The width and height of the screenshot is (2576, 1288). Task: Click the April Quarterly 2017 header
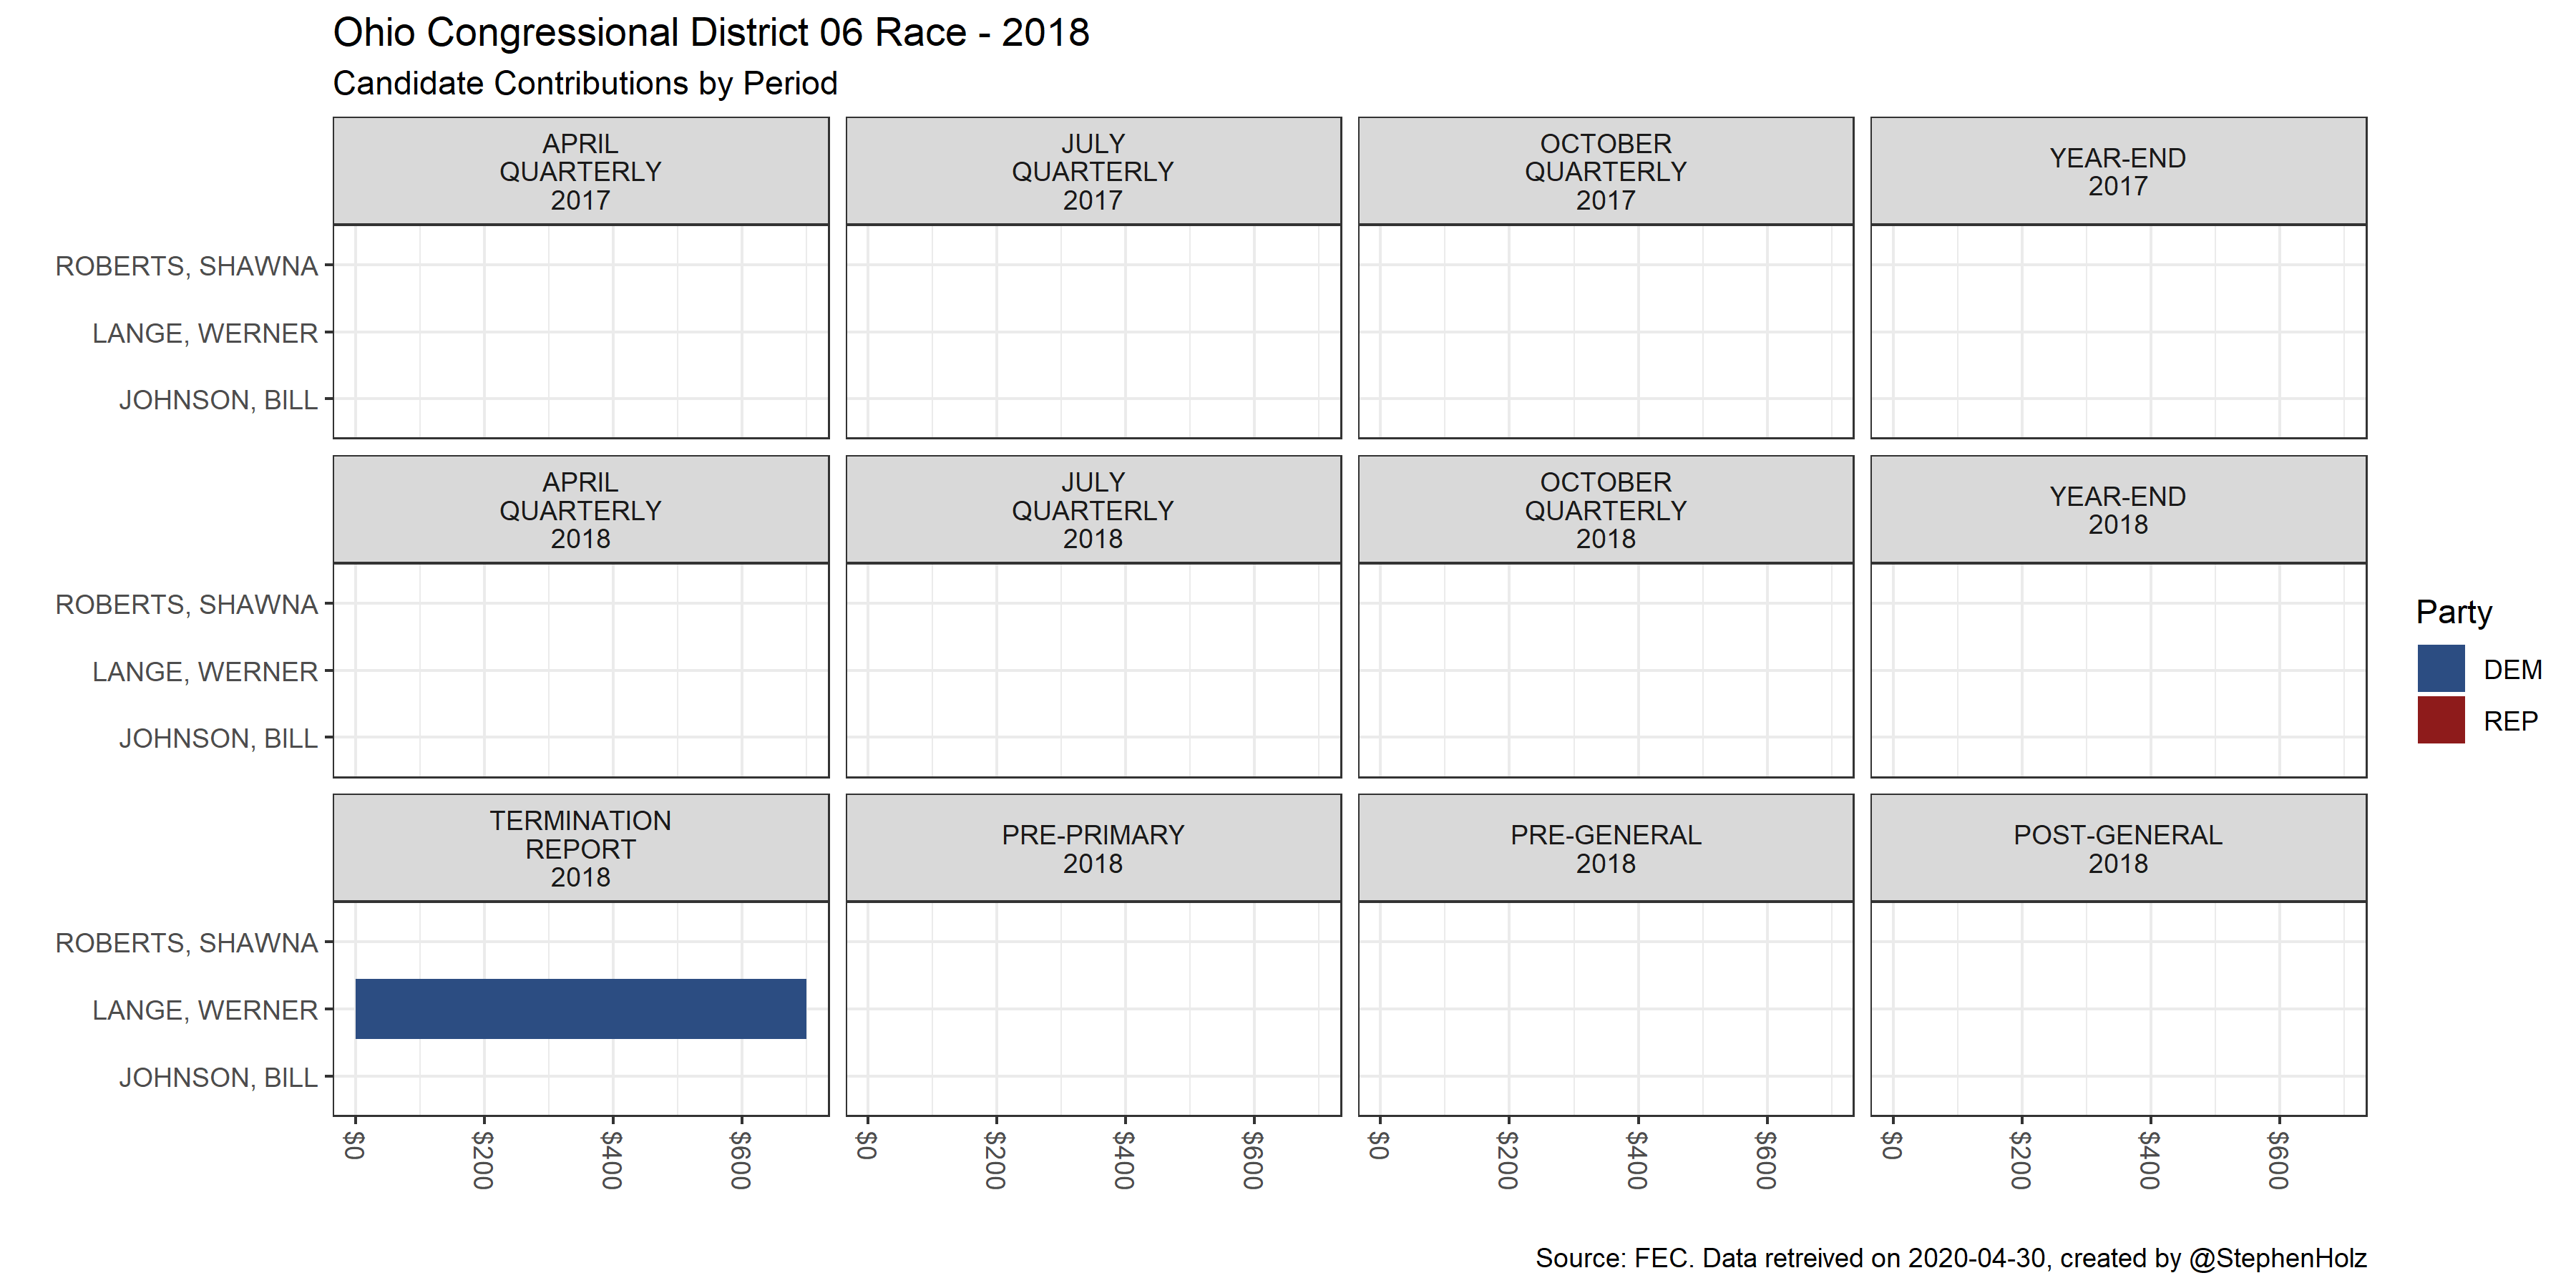click(580, 171)
